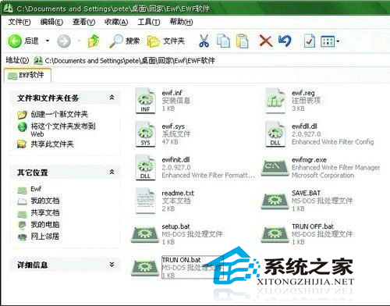Open the 查看(V) menu
The height and width of the screenshot is (306, 390).
pos(83,22)
